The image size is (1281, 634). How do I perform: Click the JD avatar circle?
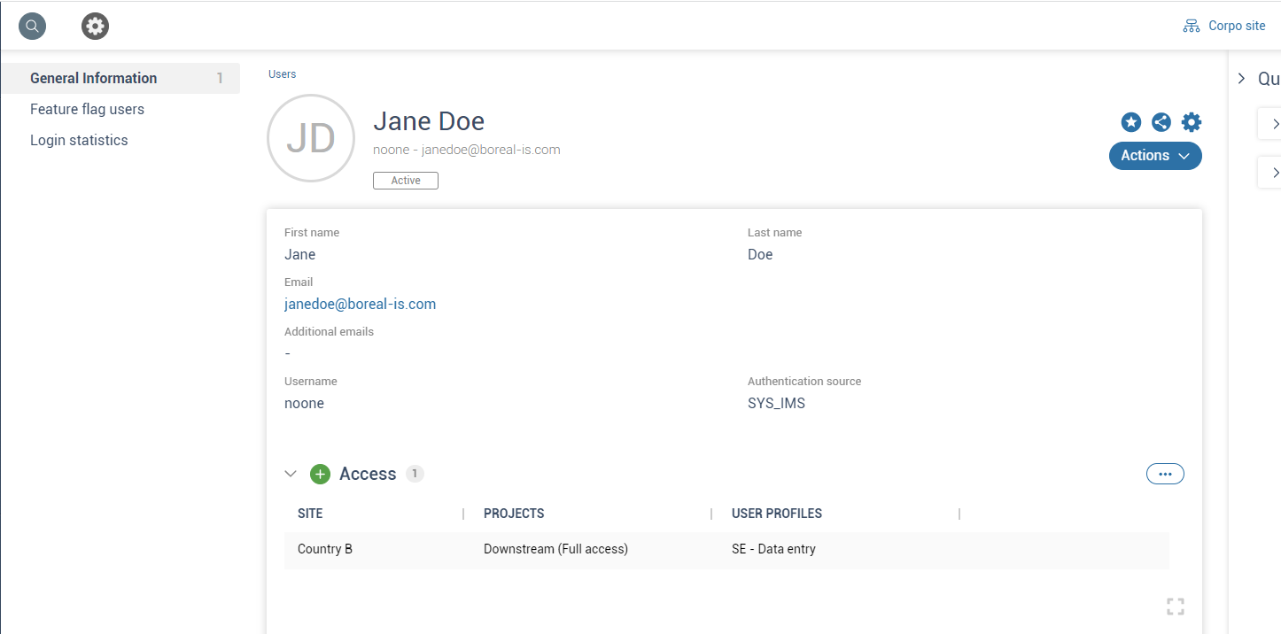[x=311, y=138]
